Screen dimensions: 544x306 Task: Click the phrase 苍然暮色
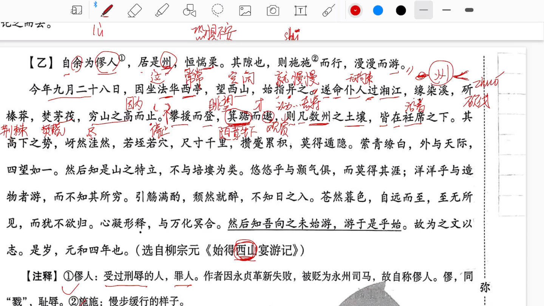click(x=343, y=197)
